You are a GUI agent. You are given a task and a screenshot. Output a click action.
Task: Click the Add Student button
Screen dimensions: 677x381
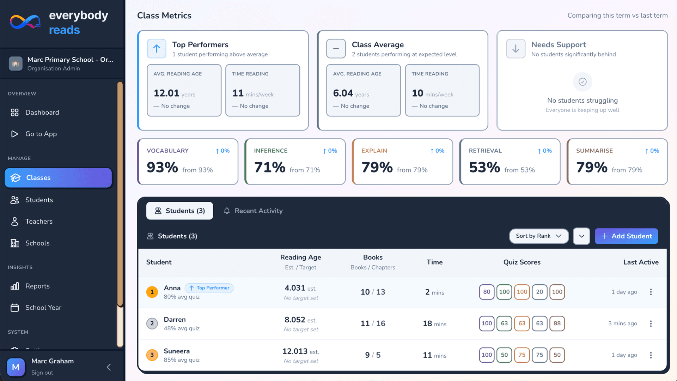point(626,236)
